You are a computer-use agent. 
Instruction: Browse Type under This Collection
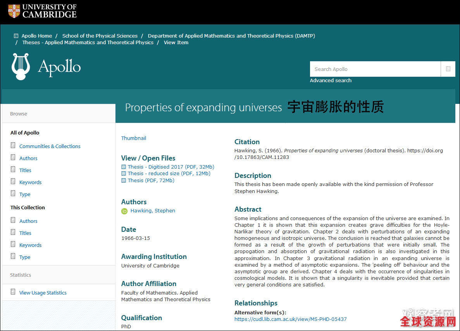[x=25, y=257]
